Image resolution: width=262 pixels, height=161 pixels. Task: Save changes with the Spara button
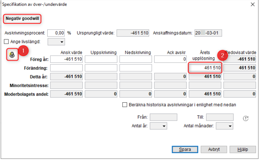(185, 149)
